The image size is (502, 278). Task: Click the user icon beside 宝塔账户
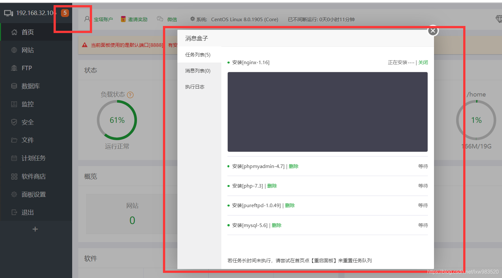[87, 19]
